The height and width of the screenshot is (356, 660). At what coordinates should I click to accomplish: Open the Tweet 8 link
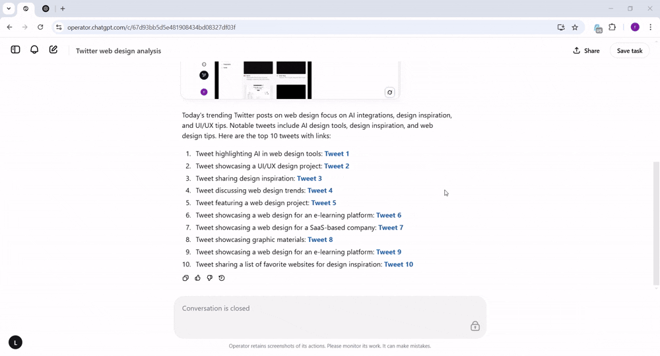click(320, 239)
